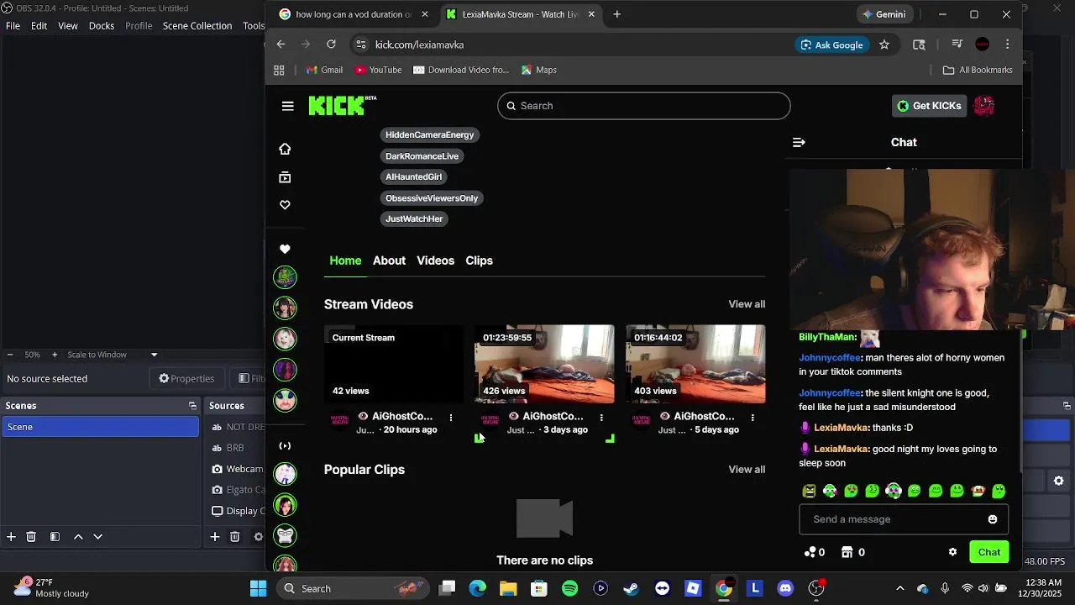Open emote picker in message box
Image resolution: width=1075 pixels, height=605 pixels.
click(x=993, y=519)
